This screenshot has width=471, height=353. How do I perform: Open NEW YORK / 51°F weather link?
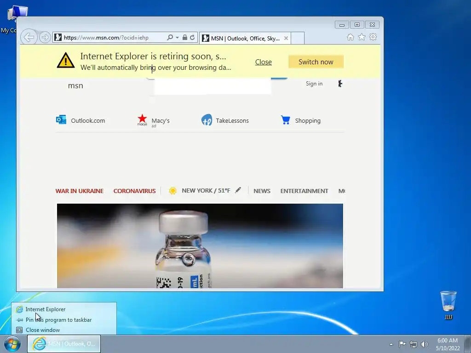click(x=206, y=191)
